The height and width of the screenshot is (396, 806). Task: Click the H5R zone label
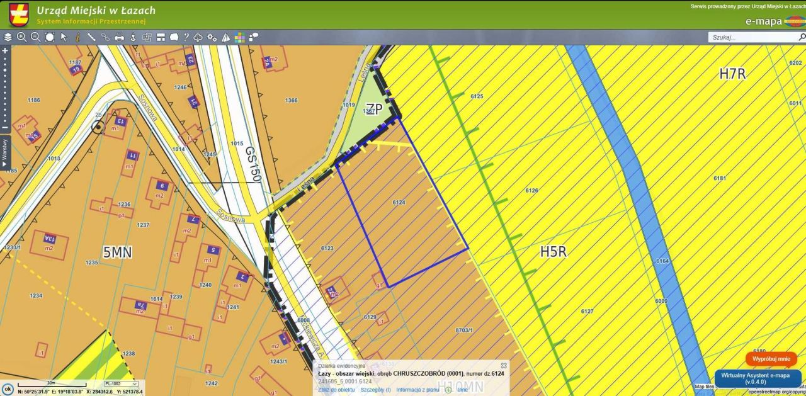553,252
